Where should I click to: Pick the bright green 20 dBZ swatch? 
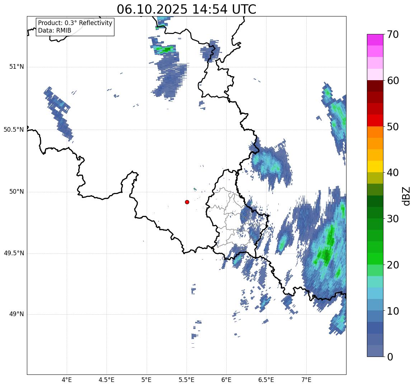point(375,259)
